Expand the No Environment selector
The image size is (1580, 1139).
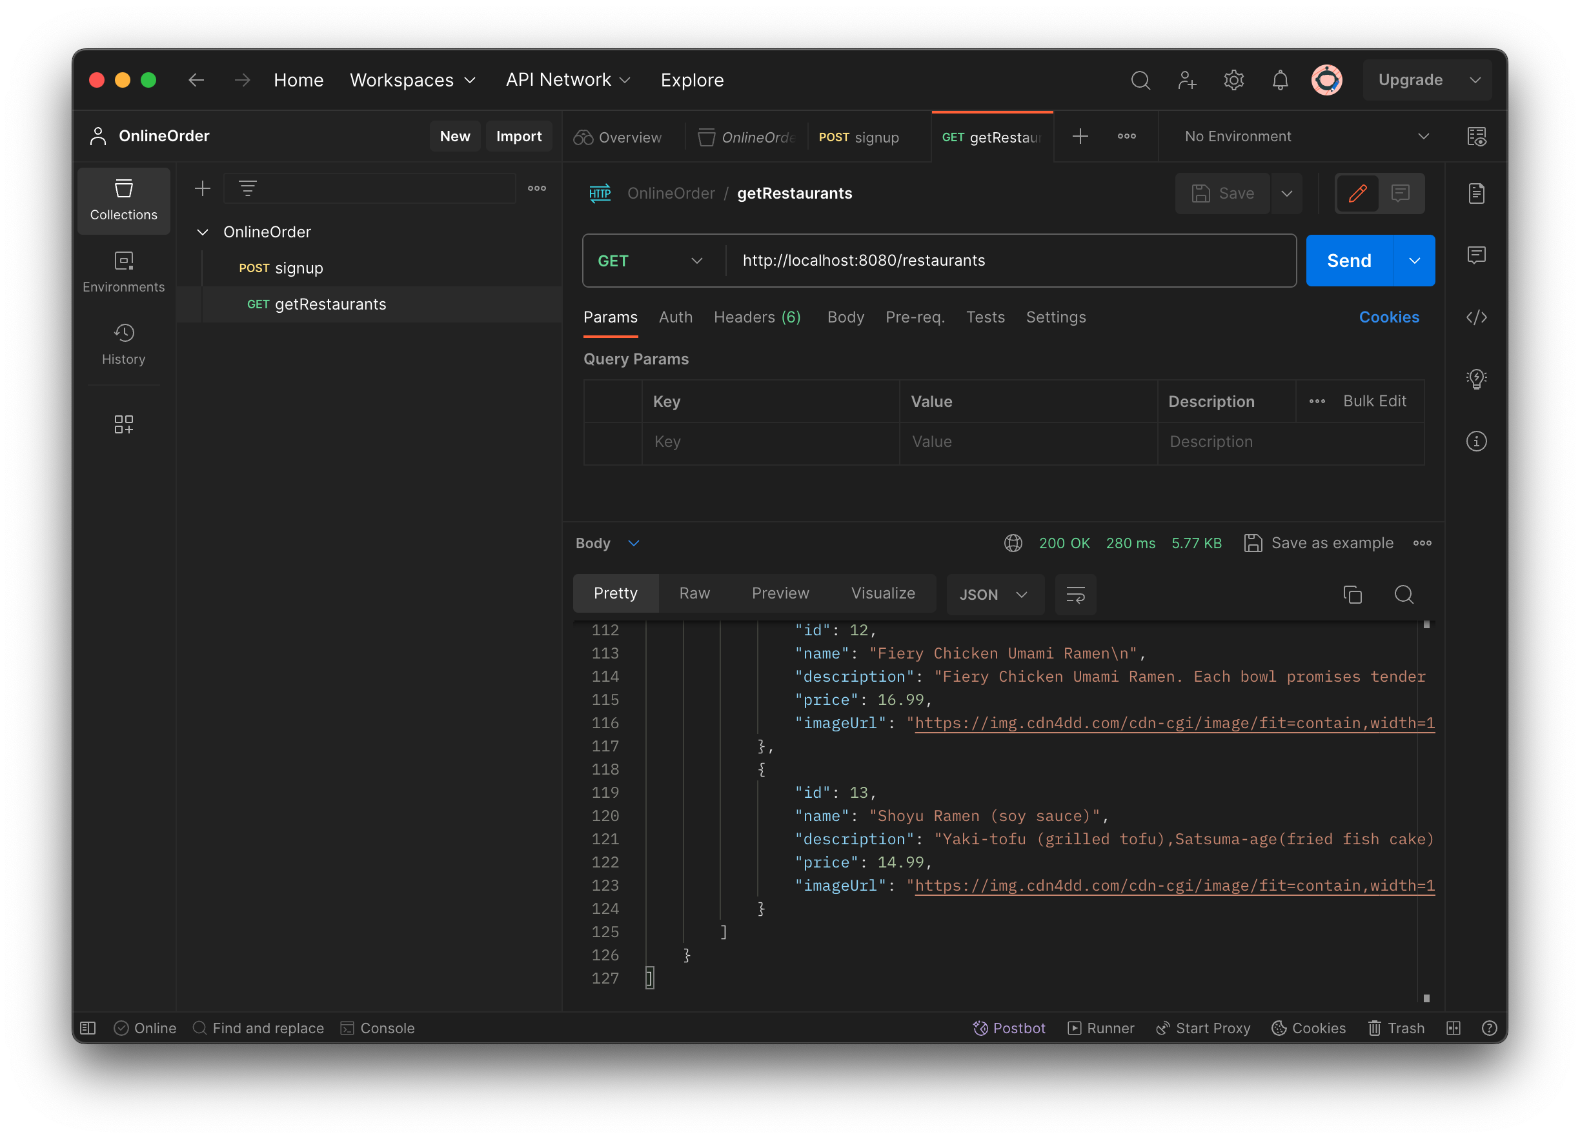pyautogui.click(x=1423, y=137)
